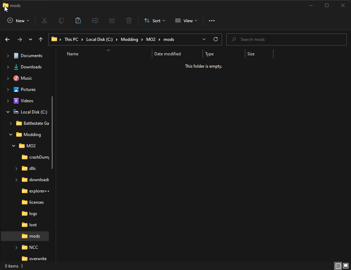Collapse the Modding folder tree

10,134
